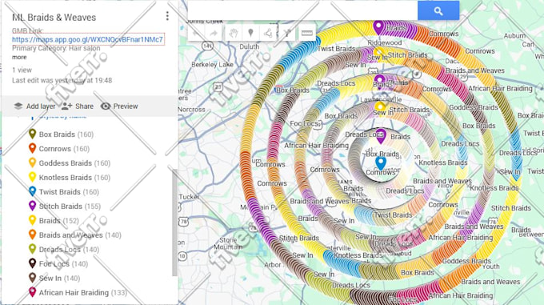544x305 pixels.
Task: Select the hand pan tool
Action: click(x=234, y=34)
